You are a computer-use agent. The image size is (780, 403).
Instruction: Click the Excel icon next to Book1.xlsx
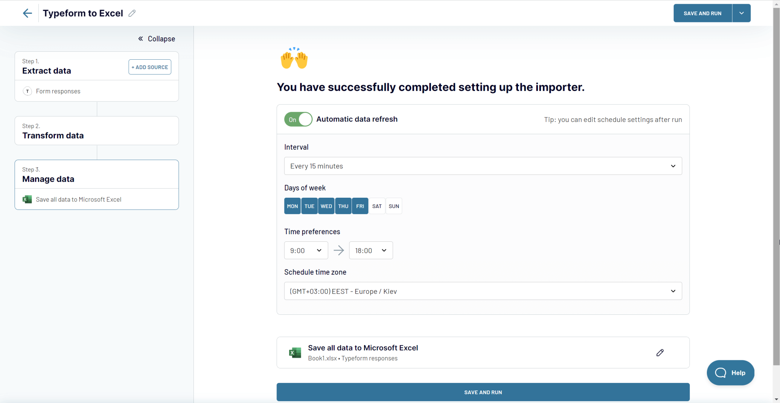(x=294, y=352)
